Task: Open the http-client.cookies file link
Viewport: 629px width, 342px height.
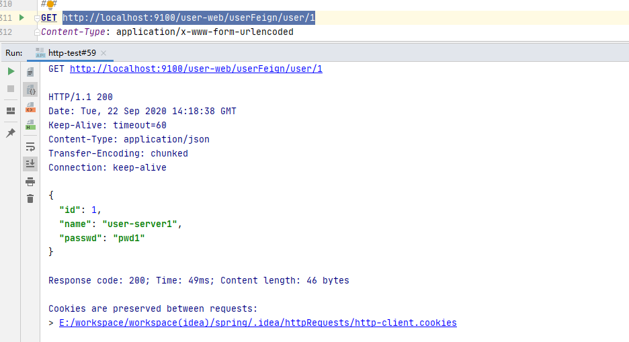Action: pyautogui.click(x=258, y=323)
